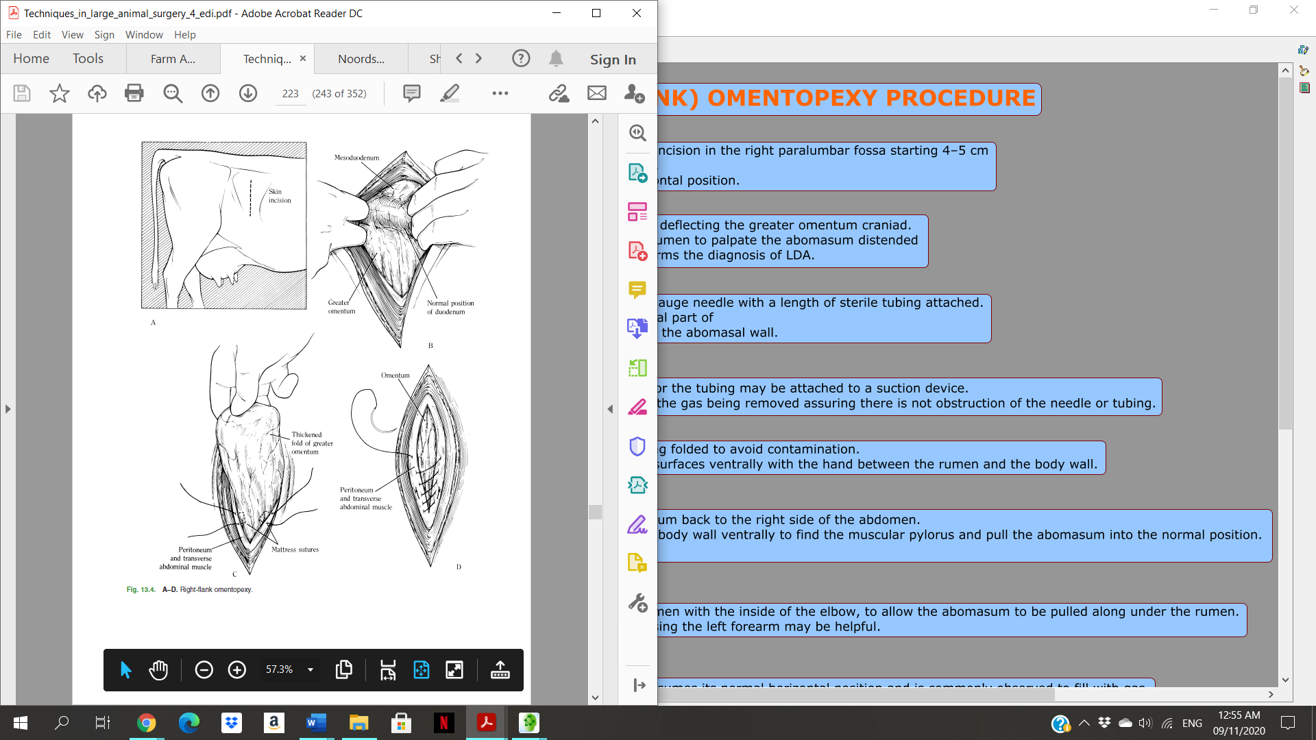
Task: Switch to the Noords... document tab
Action: click(361, 59)
